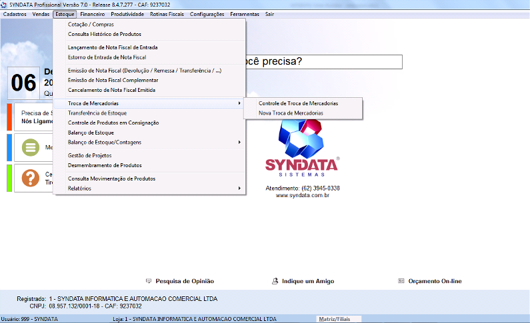The height and width of the screenshot is (323, 530).
Task: Open the Orçamento On-line link
Action: (x=435, y=281)
